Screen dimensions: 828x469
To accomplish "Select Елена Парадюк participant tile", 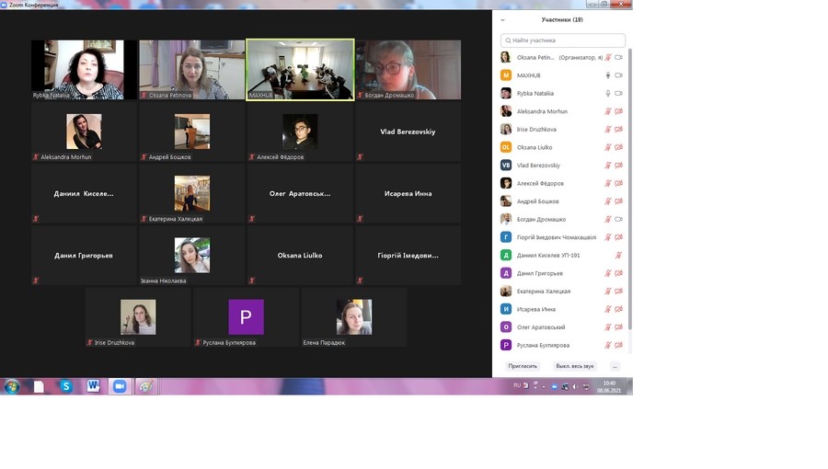I will (354, 317).
